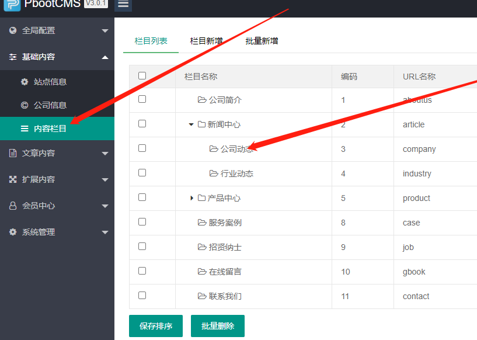Screen dimensions: 477x340
Task: Click the 批量删除 button
Action: [217, 326]
